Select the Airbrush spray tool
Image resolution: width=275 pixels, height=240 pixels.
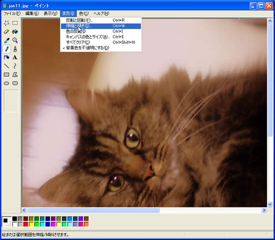click(6, 58)
